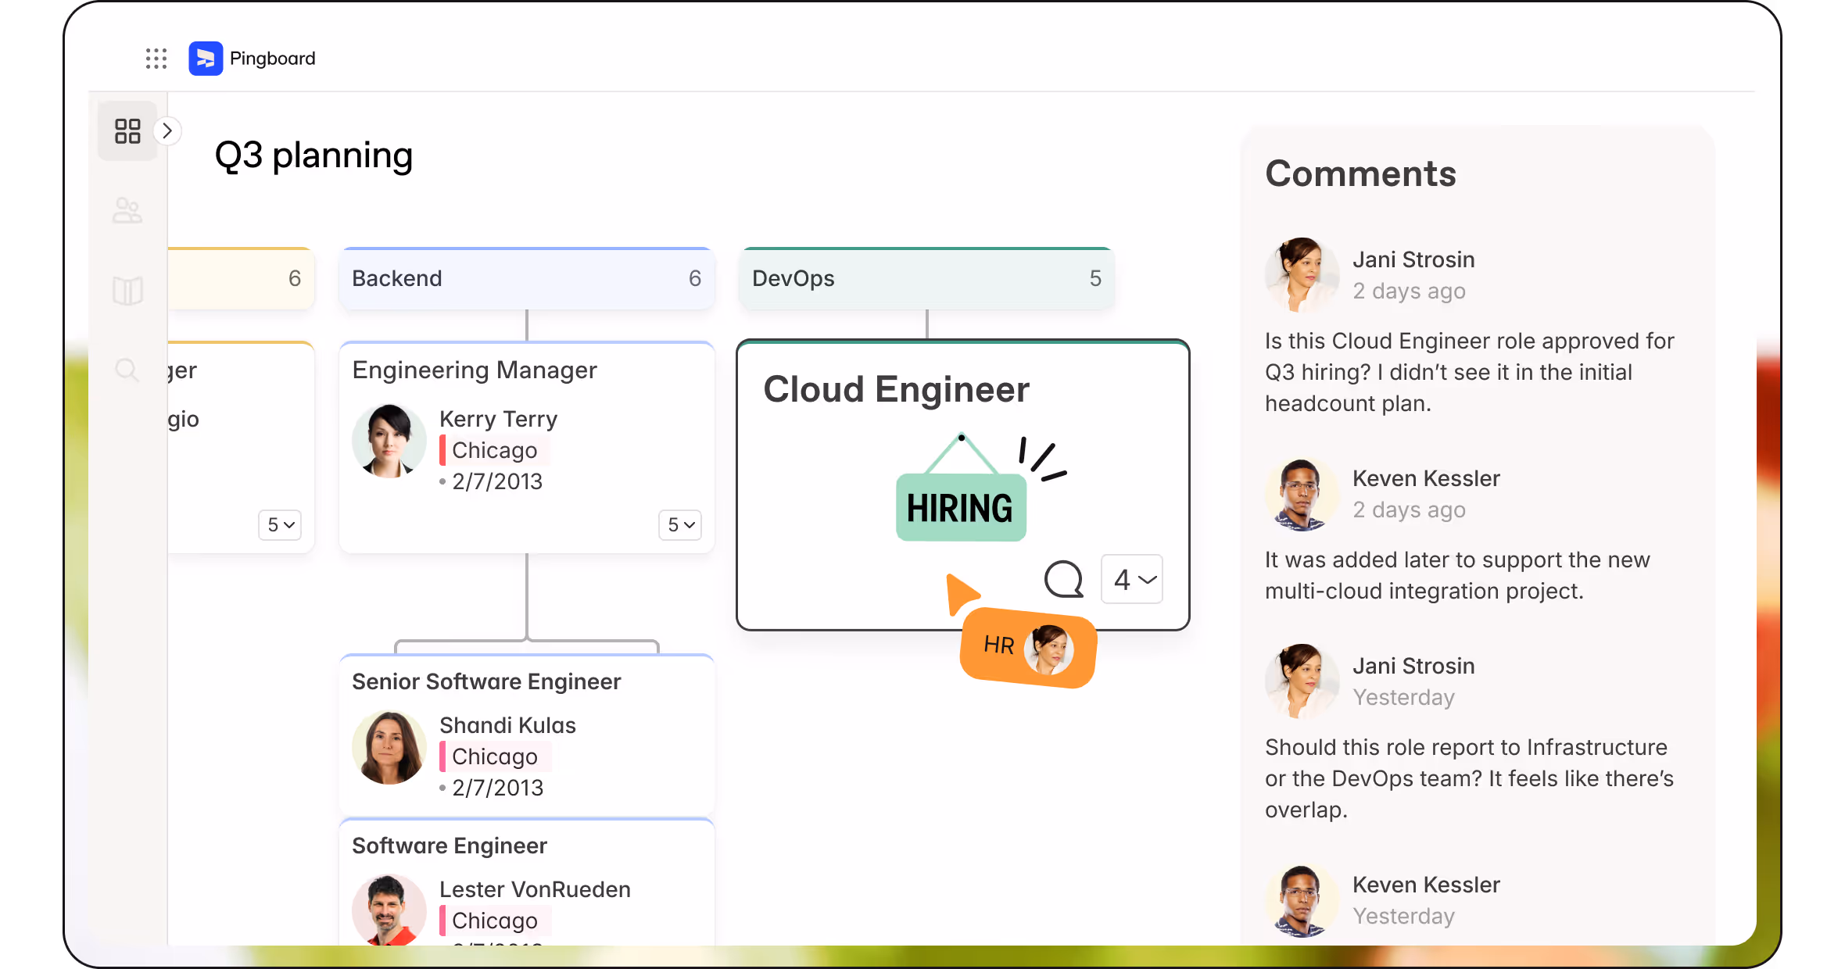The image size is (1845, 969).
Task: Expand the partially hidden left card's 5 dropdown
Action: pos(280,525)
